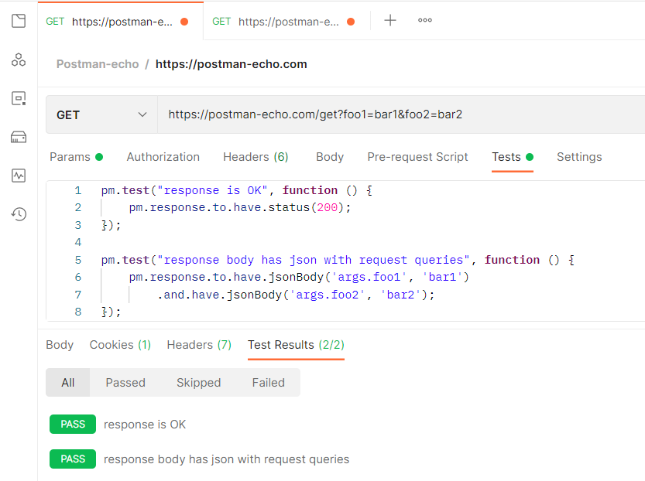Click 'response body has json with request queries' result text
645x481 pixels.
[x=226, y=459]
